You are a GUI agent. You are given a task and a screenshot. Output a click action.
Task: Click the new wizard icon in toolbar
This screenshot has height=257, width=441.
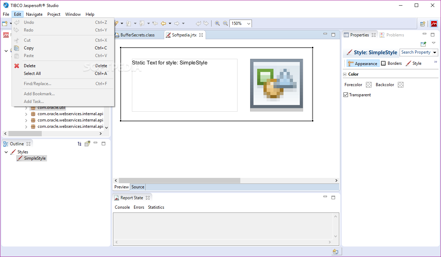point(5,23)
